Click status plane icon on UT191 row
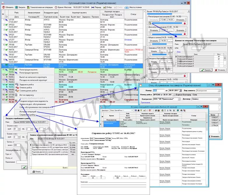 pos(6,20)
